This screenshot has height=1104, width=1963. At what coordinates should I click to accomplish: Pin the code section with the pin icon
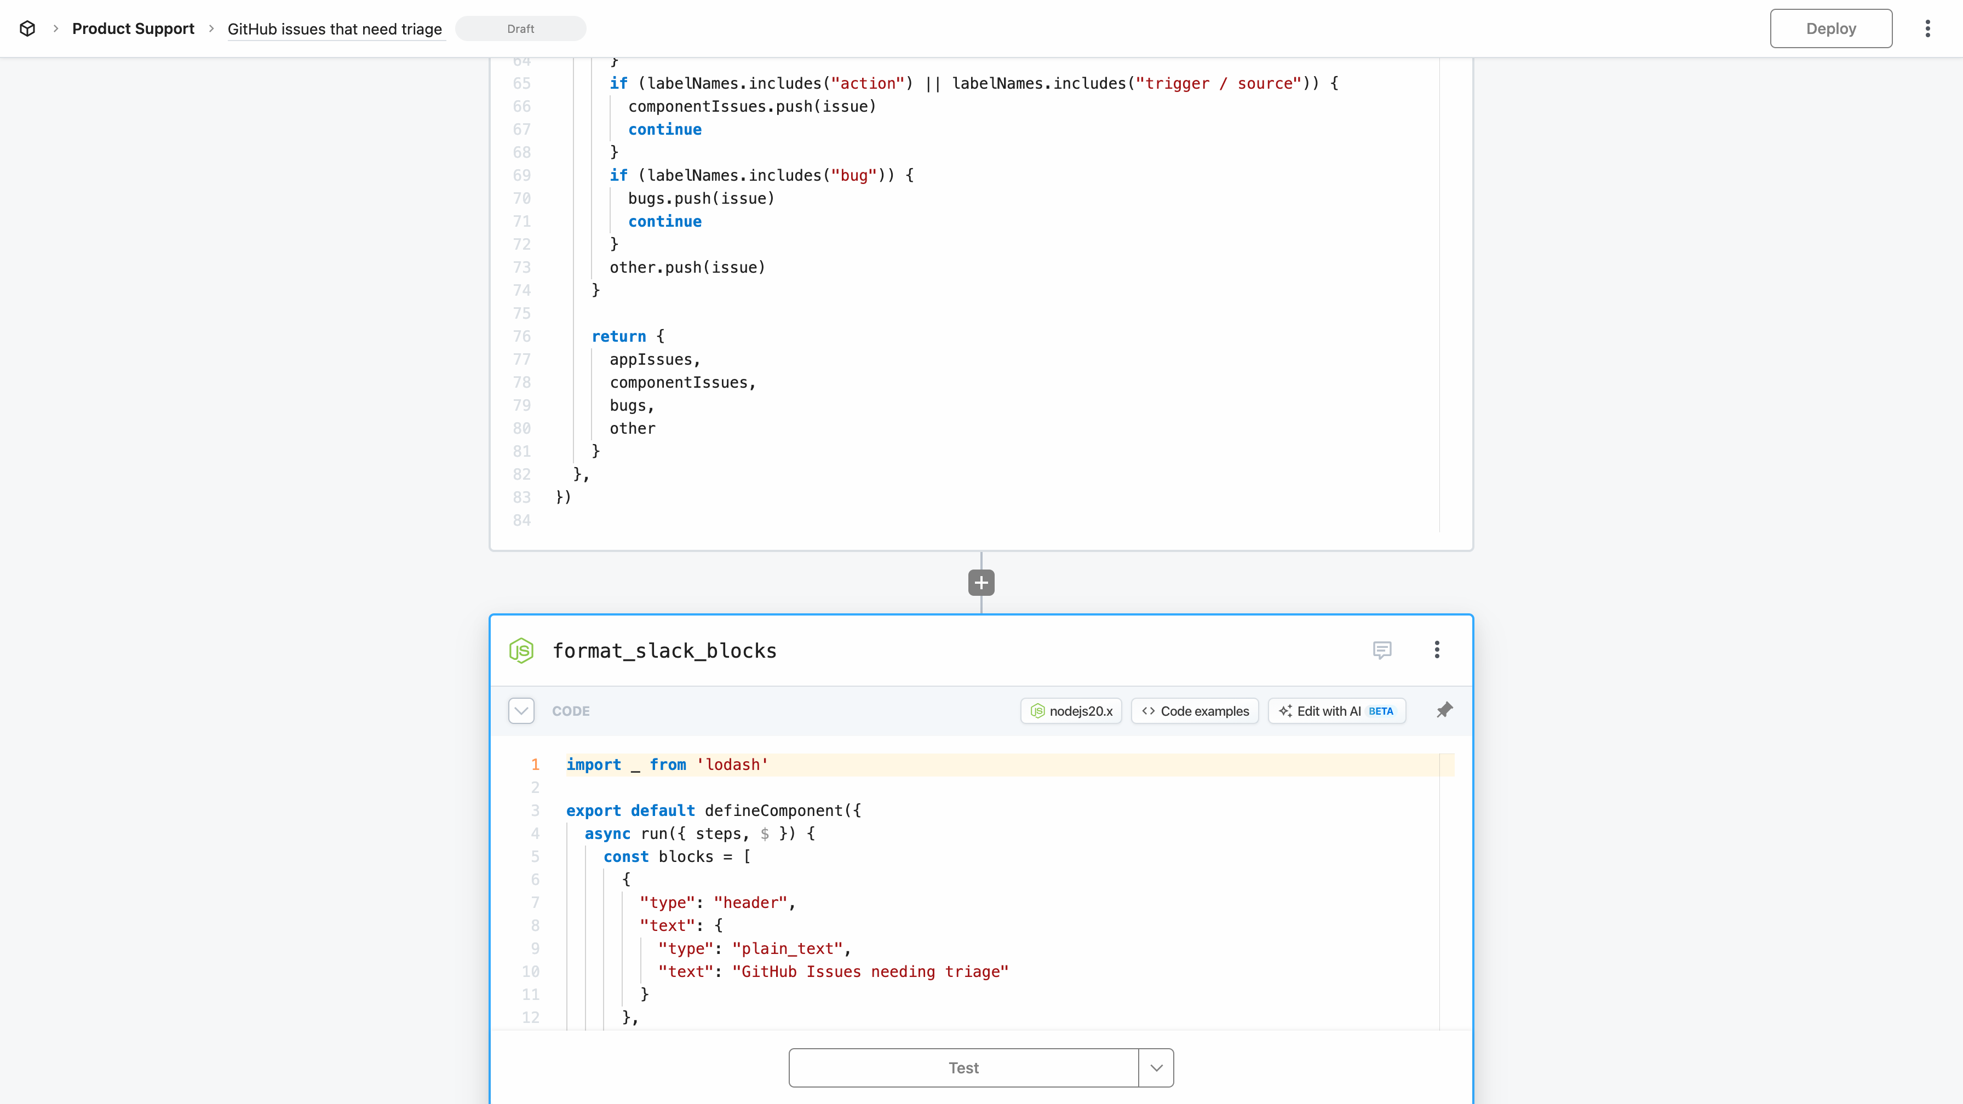(1444, 710)
